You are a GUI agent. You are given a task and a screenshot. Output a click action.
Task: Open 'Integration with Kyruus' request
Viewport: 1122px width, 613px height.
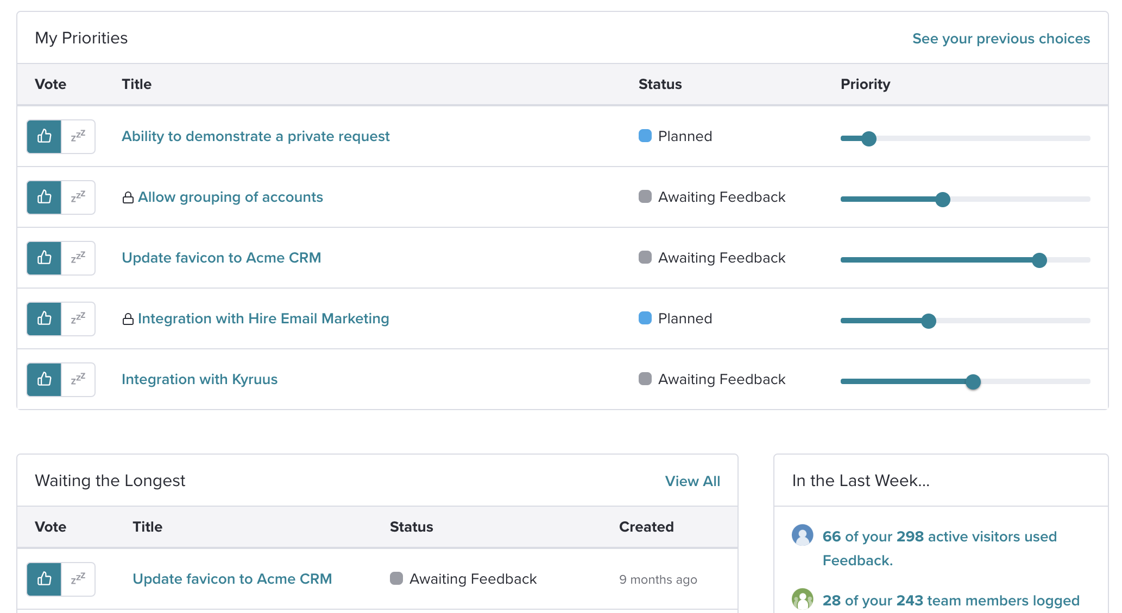click(199, 379)
